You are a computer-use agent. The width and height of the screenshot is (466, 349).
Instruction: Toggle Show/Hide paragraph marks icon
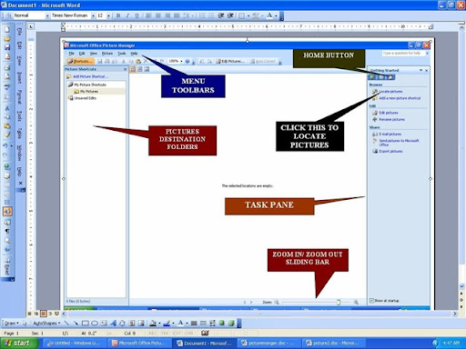(x=7, y=232)
